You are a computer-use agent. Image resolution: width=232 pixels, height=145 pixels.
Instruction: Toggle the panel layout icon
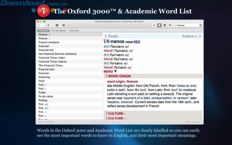pos(170,25)
